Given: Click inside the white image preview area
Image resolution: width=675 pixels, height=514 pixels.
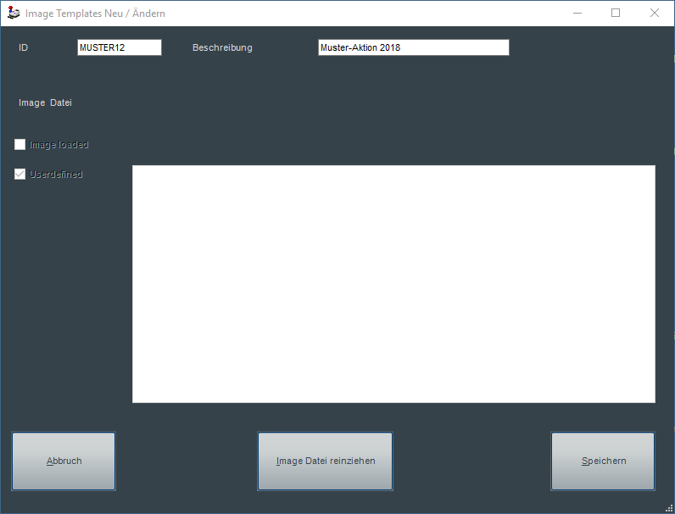Looking at the screenshot, I should click(x=393, y=284).
